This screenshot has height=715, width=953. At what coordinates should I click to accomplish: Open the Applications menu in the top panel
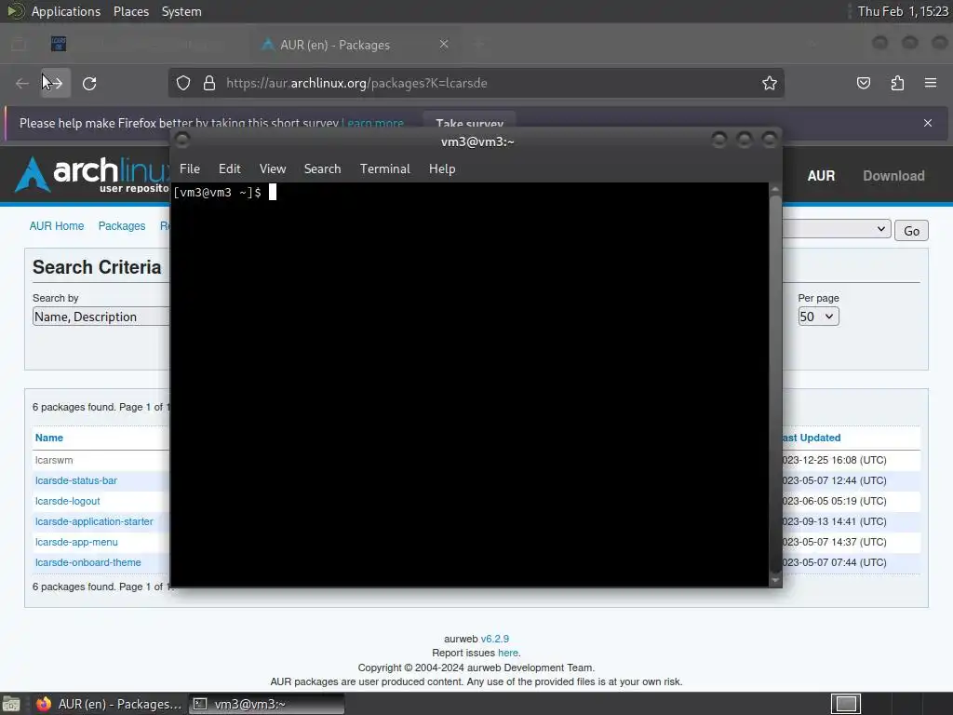66,11
